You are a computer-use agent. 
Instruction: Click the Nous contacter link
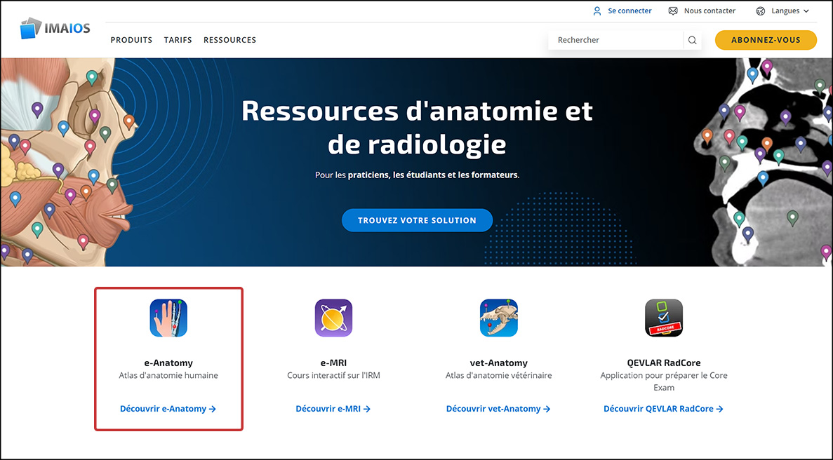tap(709, 11)
